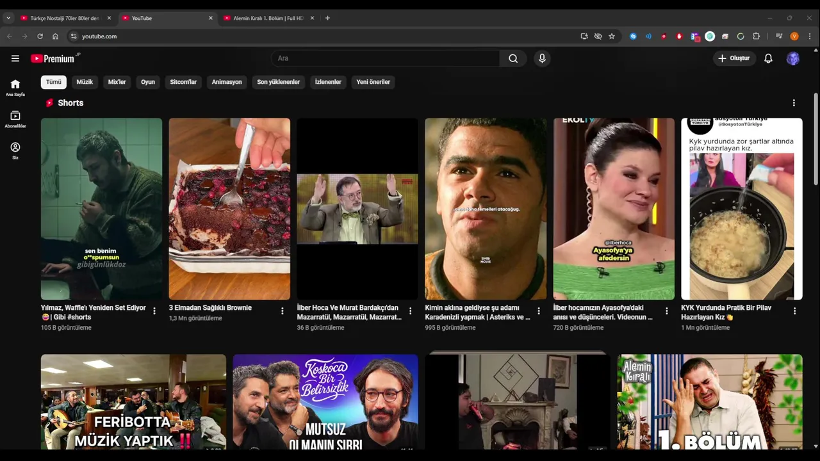Open Abonelikler in the sidebar
This screenshot has width=820, height=461.
(15, 119)
